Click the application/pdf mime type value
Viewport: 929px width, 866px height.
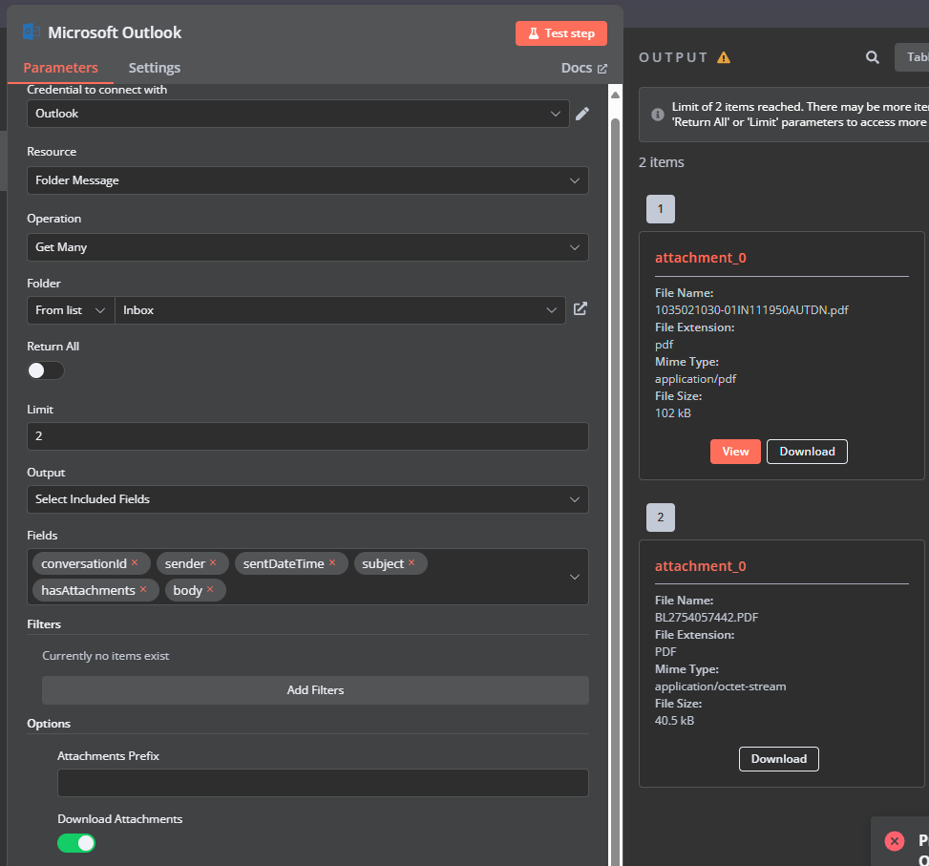click(x=696, y=378)
